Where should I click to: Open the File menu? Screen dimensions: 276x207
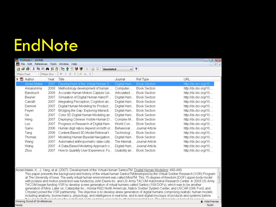click(23, 64)
